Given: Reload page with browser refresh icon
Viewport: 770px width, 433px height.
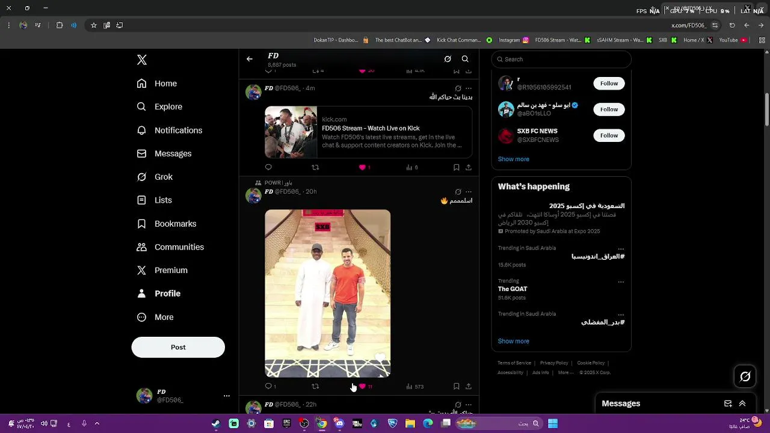Looking at the screenshot, I should [732, 25].
